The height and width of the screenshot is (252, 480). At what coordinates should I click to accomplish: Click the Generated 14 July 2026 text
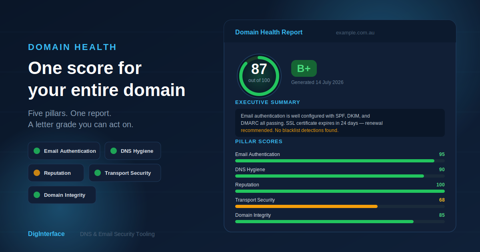coord(317,82)
